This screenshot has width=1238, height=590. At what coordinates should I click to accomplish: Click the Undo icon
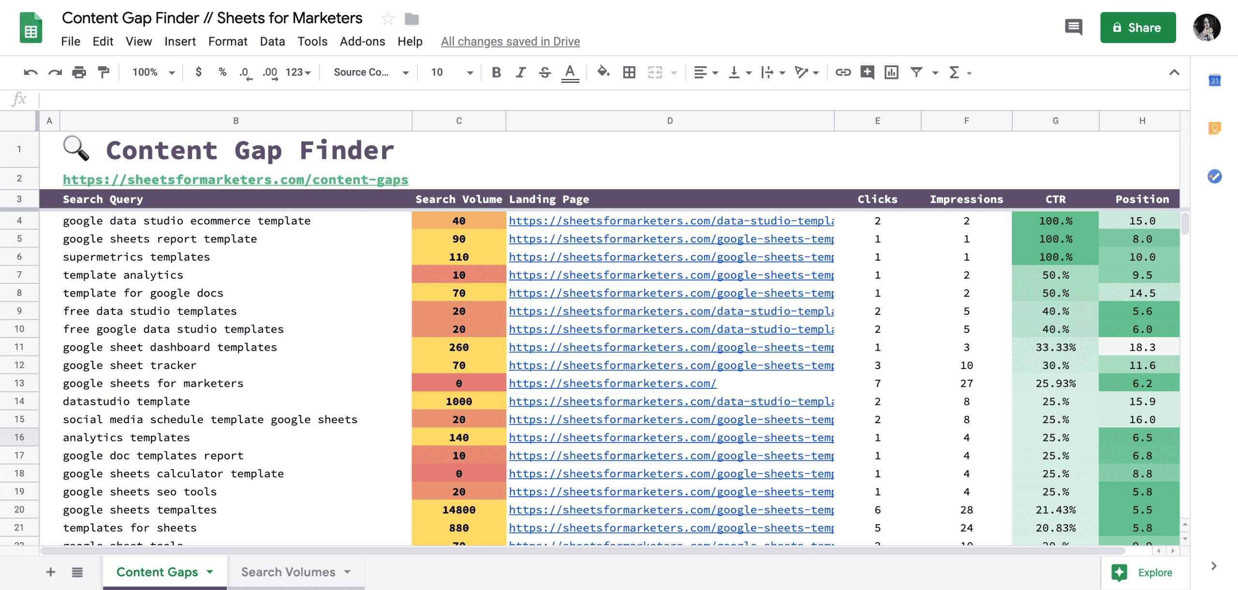[x=30, y=73]
